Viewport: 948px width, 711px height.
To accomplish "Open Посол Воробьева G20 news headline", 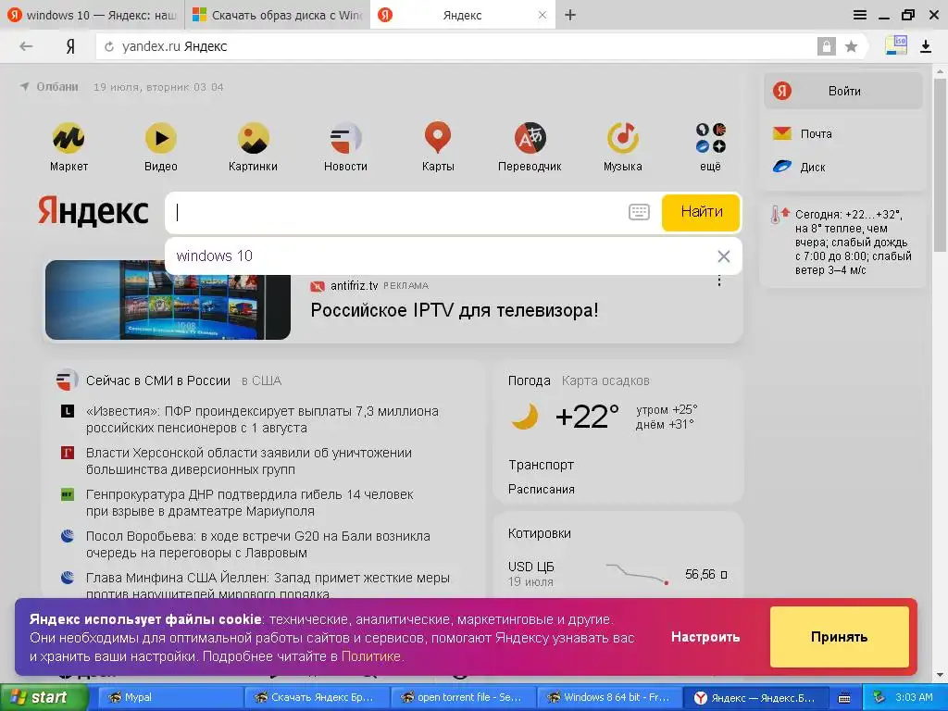I will click(257, 544).
